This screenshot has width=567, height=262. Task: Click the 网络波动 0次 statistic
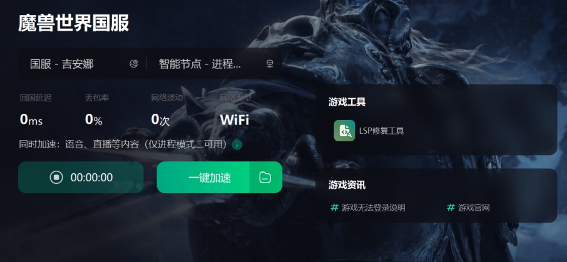tap(167, 110)
